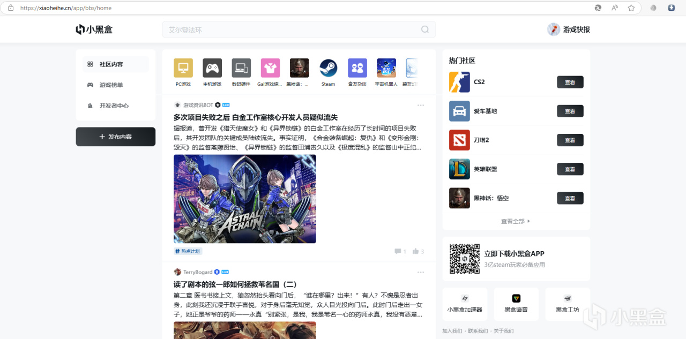The image size is (686, 339).
Task: Open the 小黑盒加速器 lightning icon
Action: click(465, 298)
